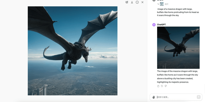Viewport: 205px width, 102px height.
Task: Click the small selection thumbnail in user message
Action: (162, 4)
